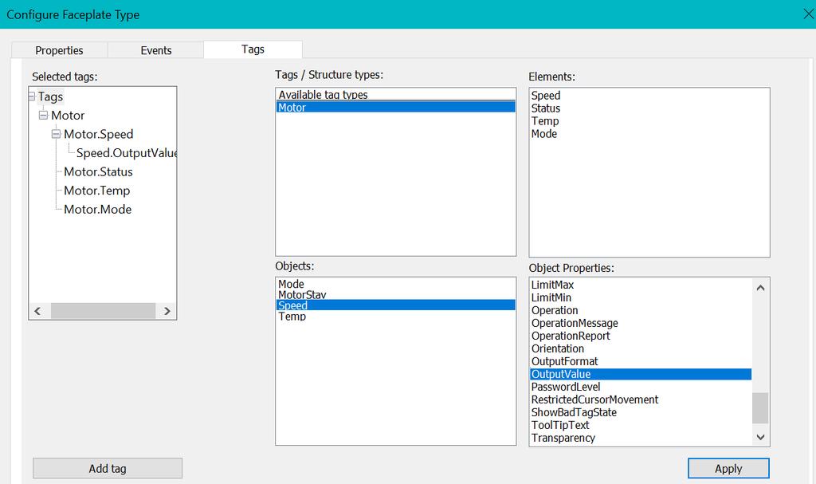Select OutputFormat object property
The height and width of the screenshot is (484, 816).
tap(565, 361)
